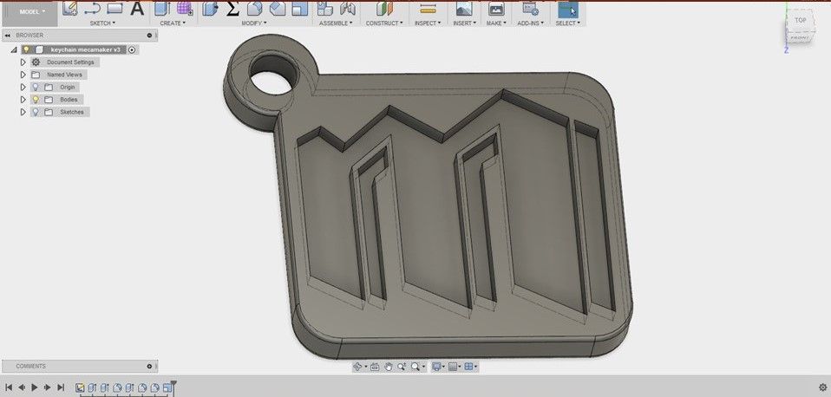Viewport: 831px width, 397px height.
Task: Activate the Select tool icon
Action: [x=567, y=9]
